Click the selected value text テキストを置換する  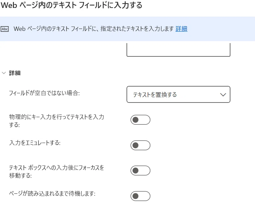[155, 95]
